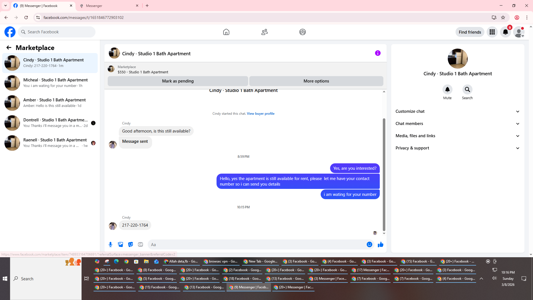Open the sticker picker icon
Image resolution: width=533 pixels, height=300 pixels.
[x=130, y=244]
